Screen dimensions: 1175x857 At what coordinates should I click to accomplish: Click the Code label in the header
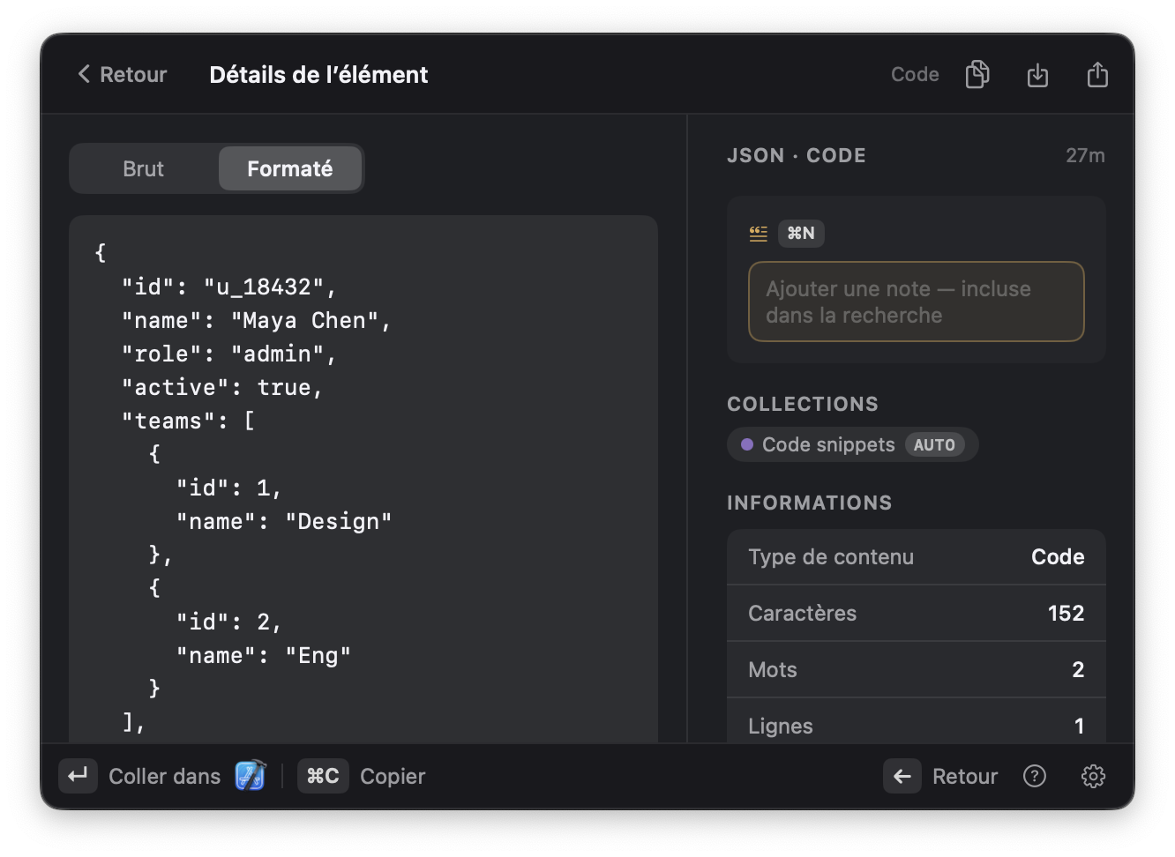point(915,74)
